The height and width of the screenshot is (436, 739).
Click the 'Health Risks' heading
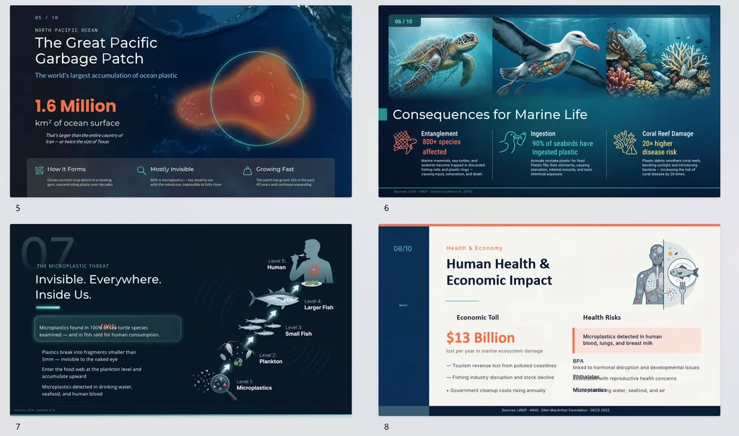point(601,317)
